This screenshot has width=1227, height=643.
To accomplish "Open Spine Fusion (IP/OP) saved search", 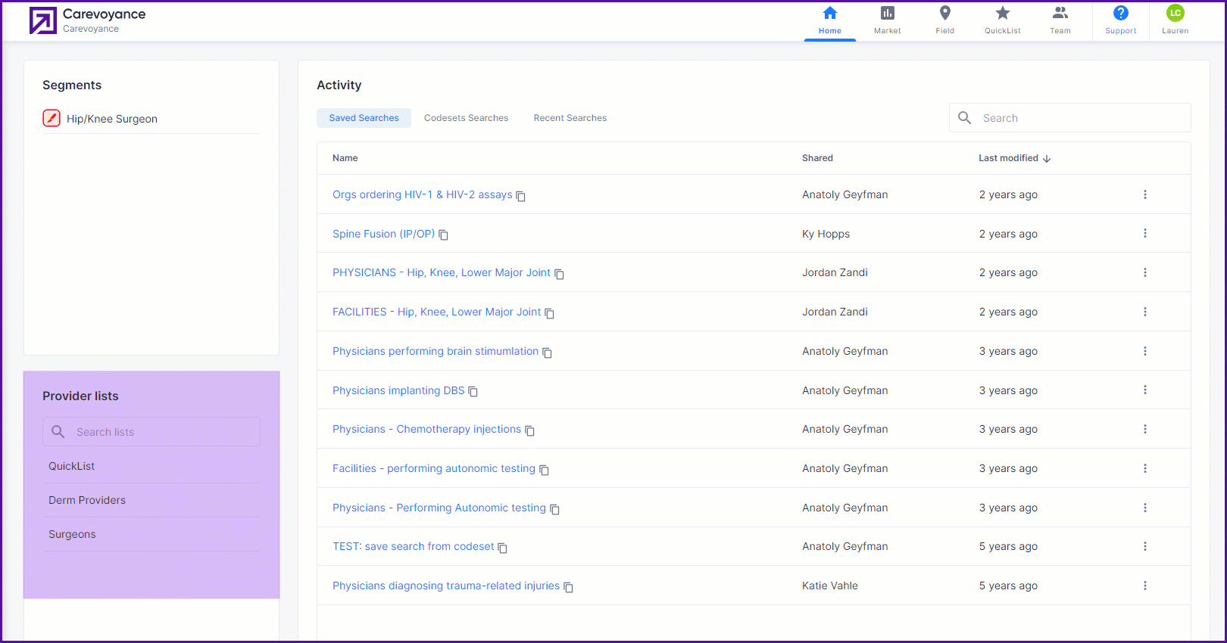I will click(383, 234).
